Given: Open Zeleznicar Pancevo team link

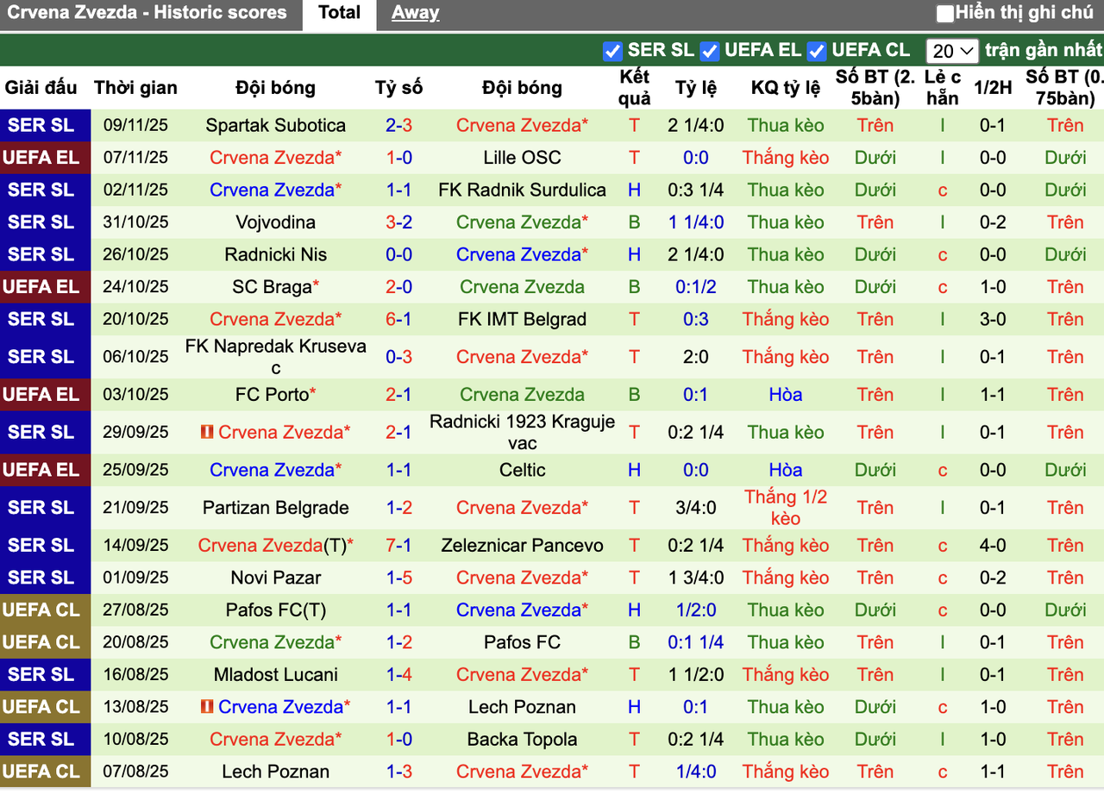Looking at the screenshot, I should pyautogui.click(x=522, y=546).
